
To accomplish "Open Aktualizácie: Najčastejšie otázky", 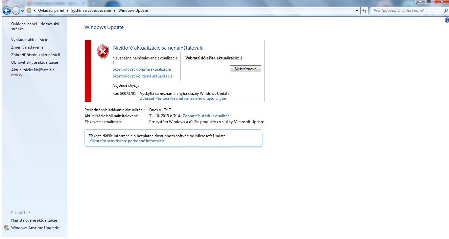I will [33, 72].
